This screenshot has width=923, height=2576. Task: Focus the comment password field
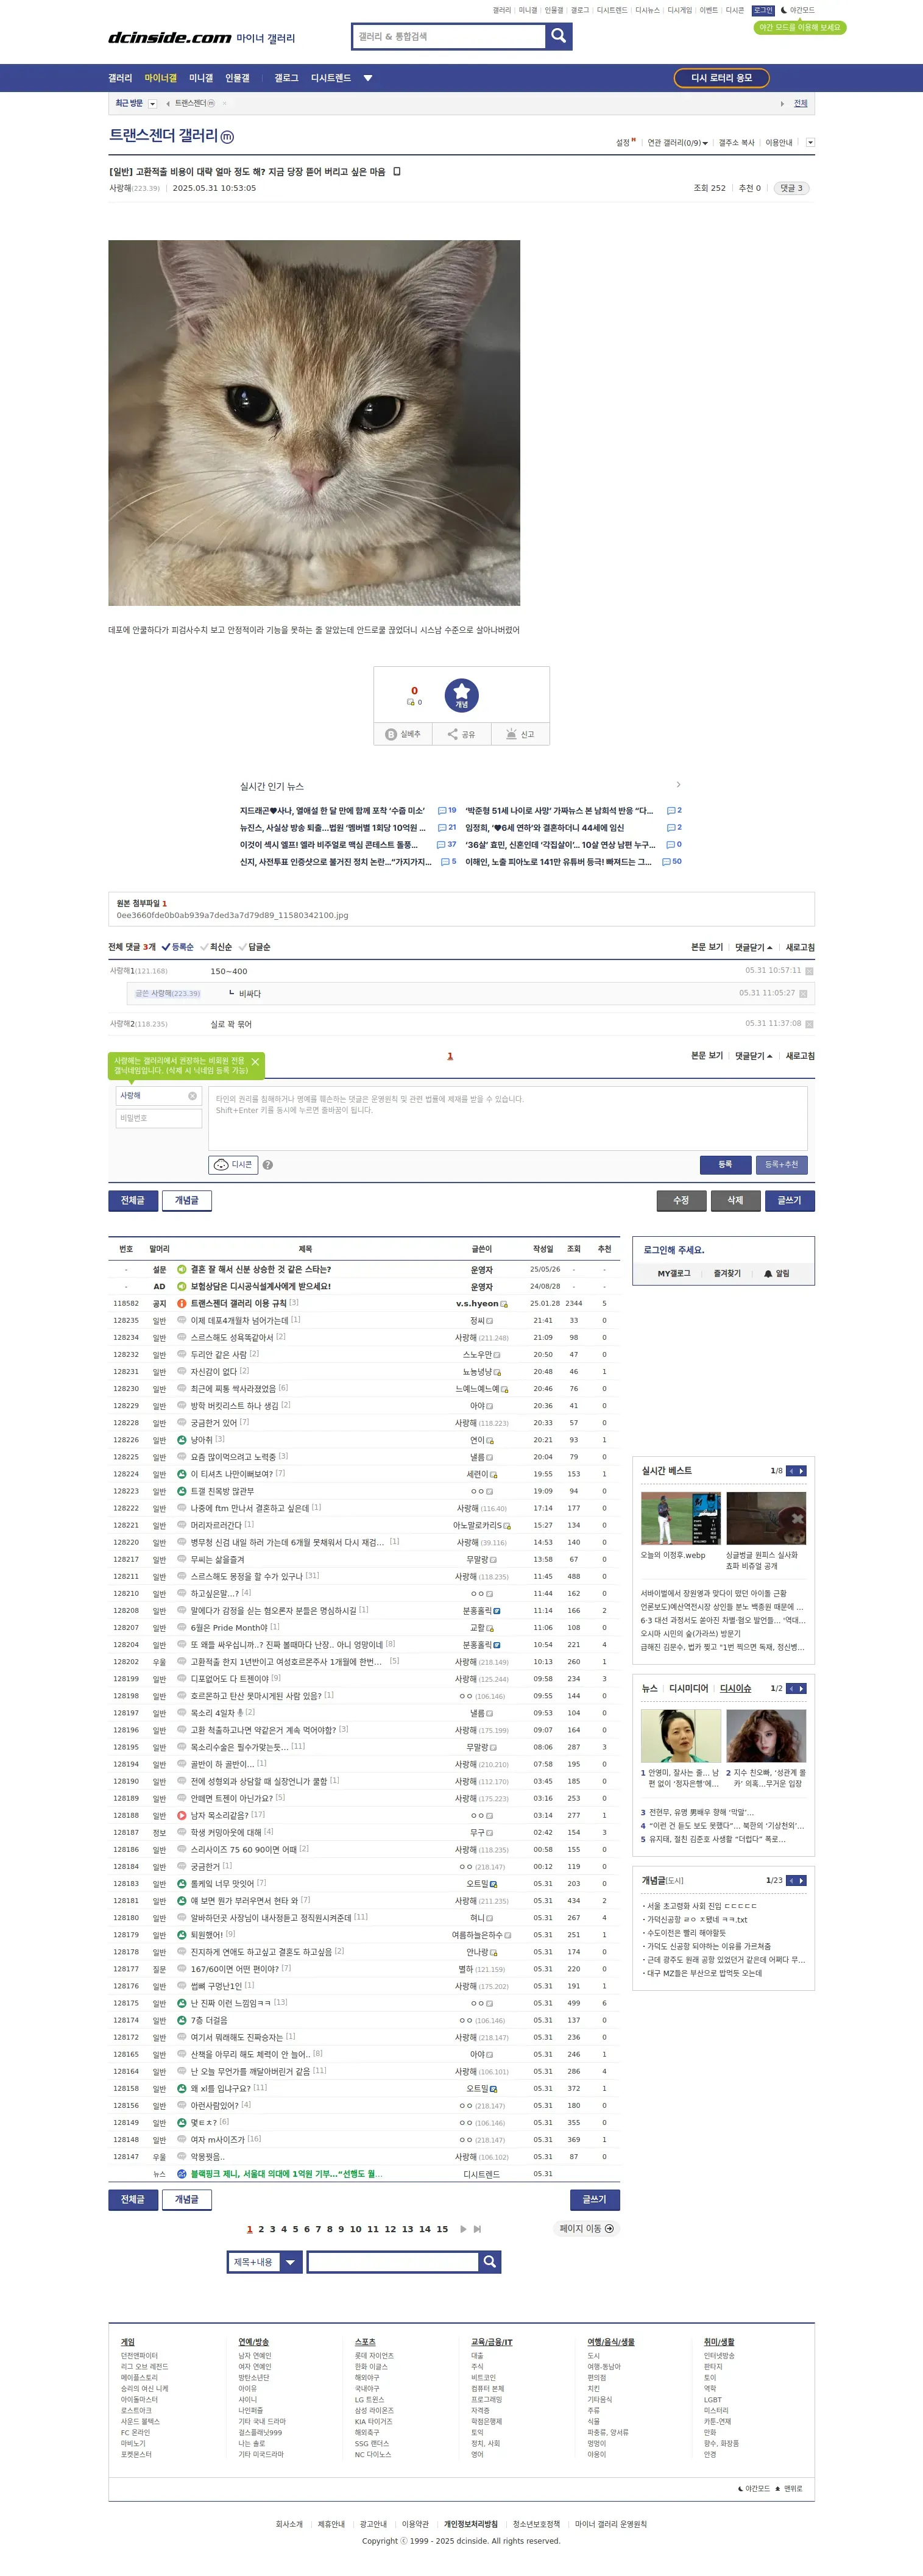coord(159,1118)
